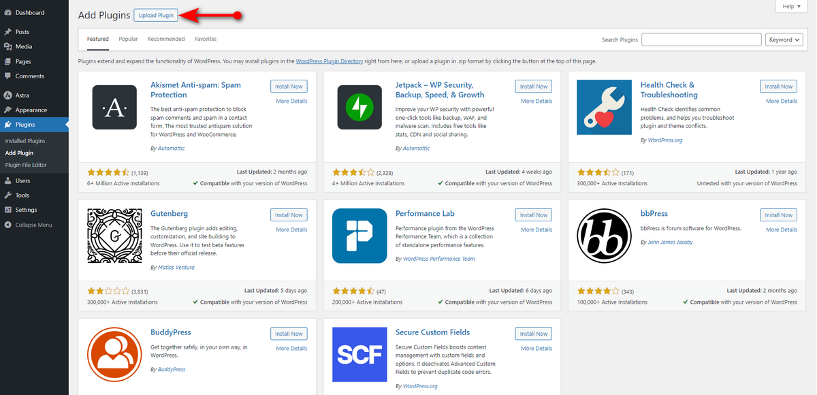Viewport: 817px width, 395px height.
Task: Click the Health Check plugin wrench thumbnail
Action: (x=605, y=107)
